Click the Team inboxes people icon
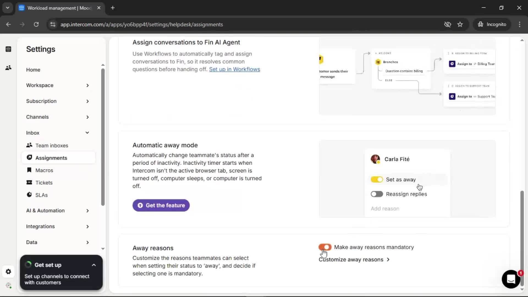The width and height of the screenshot is (528, 297). click(x=29, y=145)
